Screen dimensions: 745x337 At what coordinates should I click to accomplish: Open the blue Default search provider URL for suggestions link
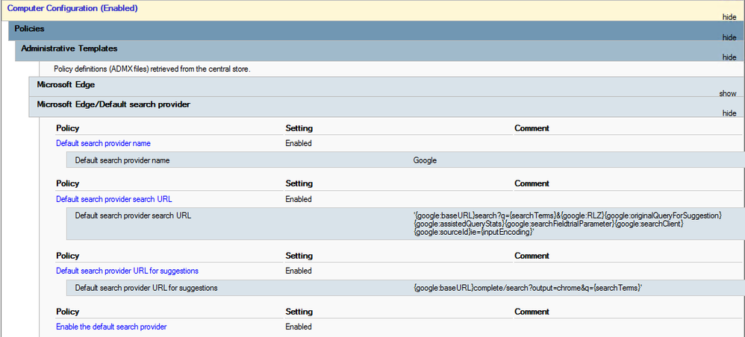[x=127, y=271]
